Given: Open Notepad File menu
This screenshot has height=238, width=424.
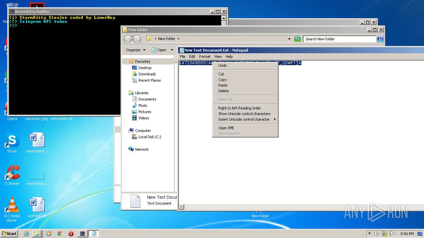Looking at the screenshot, I should pyautogui.click(x=183, y=57).
